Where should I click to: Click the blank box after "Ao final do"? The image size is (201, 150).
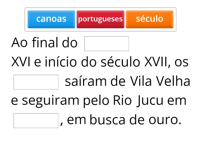(x=107, y=43)
